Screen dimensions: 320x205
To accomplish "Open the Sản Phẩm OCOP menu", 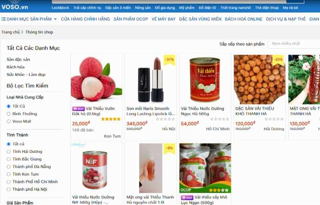I will [x=131, y=19].
